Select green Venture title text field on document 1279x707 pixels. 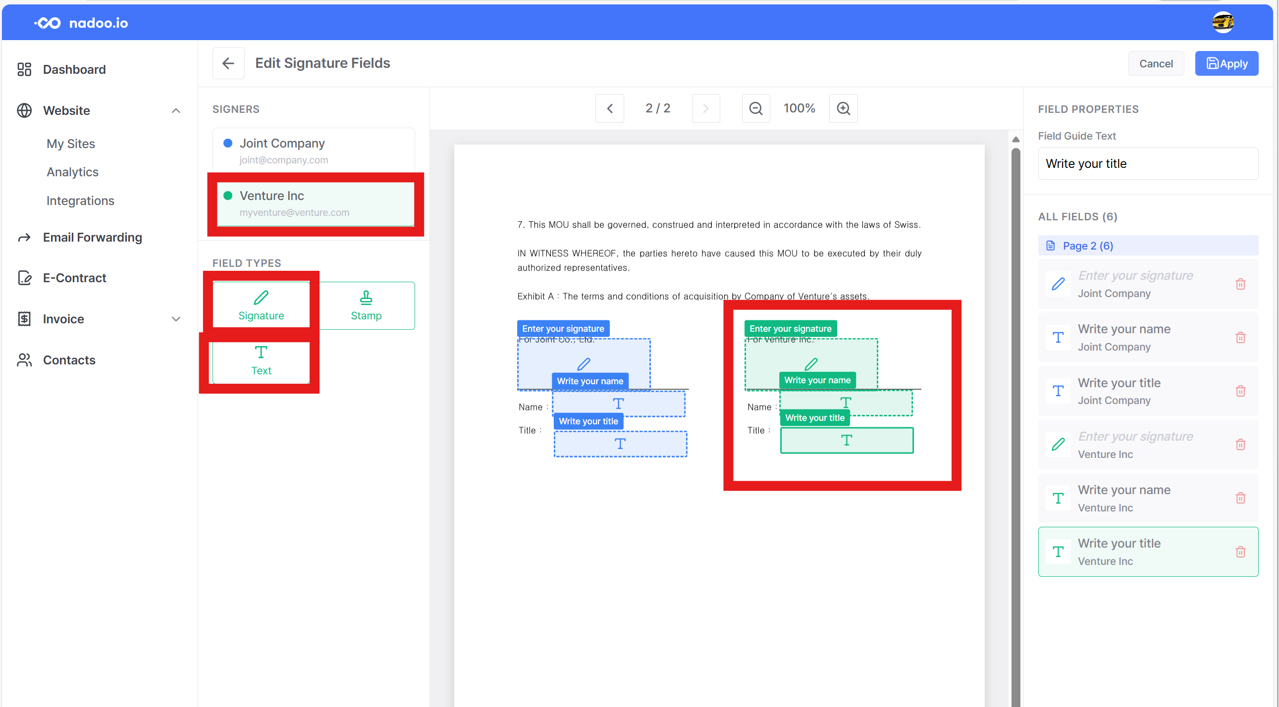[x=847, y=441]
